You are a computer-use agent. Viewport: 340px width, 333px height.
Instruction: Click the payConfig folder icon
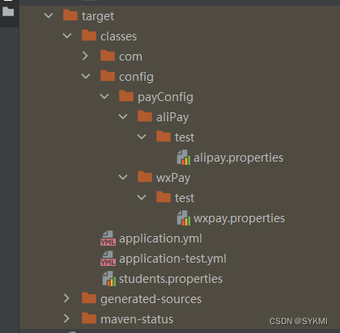point(126,96)
